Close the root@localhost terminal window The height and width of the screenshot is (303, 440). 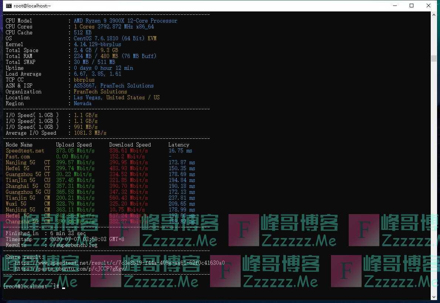[x=429, y=6]
